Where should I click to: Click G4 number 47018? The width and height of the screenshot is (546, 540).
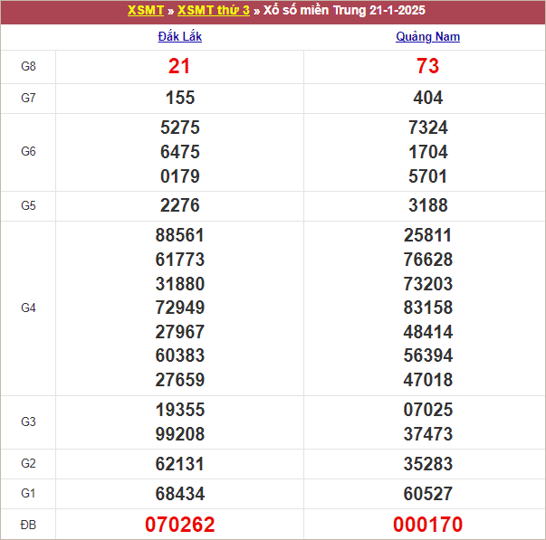[428, 380]
